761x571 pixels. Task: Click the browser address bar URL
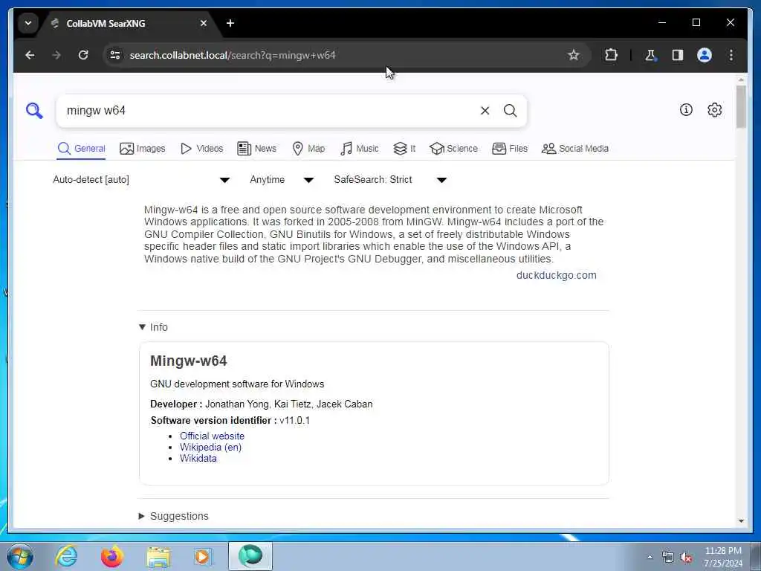233,55
